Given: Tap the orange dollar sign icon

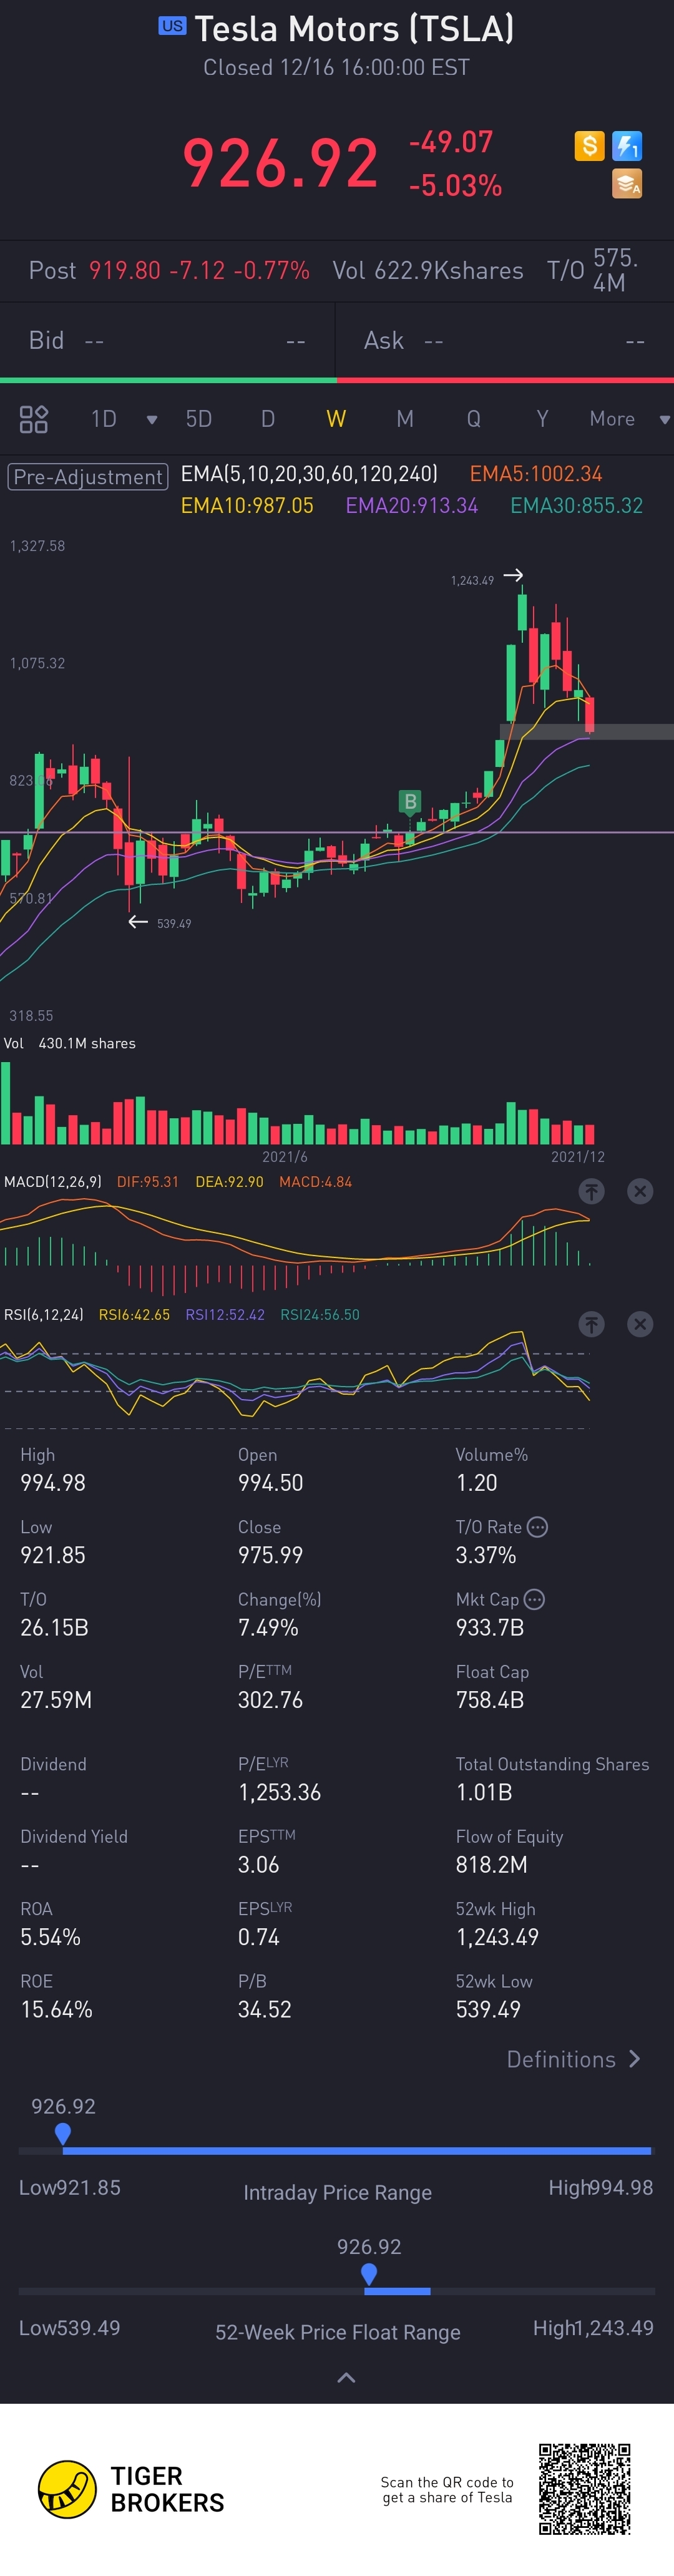Looking at the screenshot, I should pos(589,146).
